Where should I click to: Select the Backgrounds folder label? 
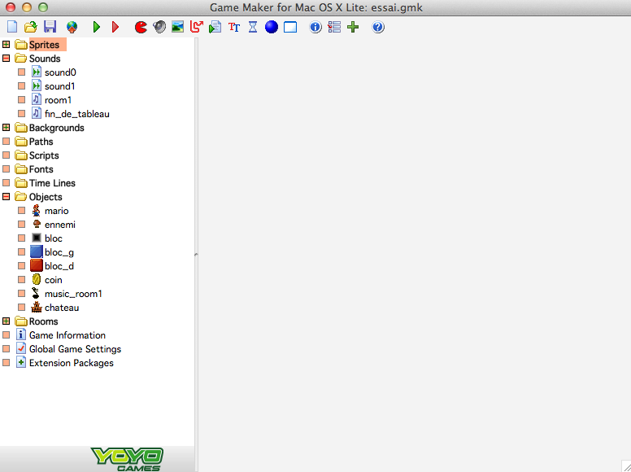tap(56, 128)
